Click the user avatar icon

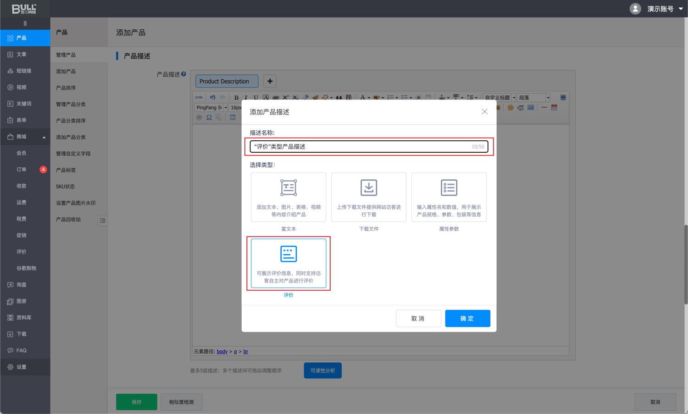[x=635, y=9]
